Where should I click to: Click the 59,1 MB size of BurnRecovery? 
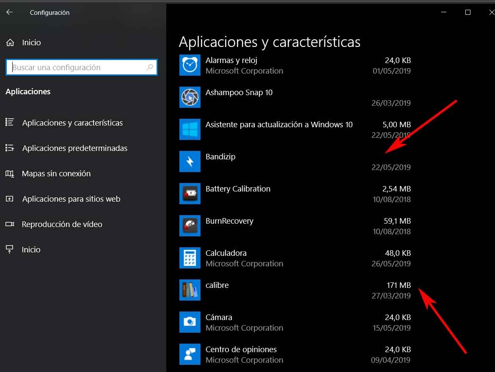(x=397, y=221)
